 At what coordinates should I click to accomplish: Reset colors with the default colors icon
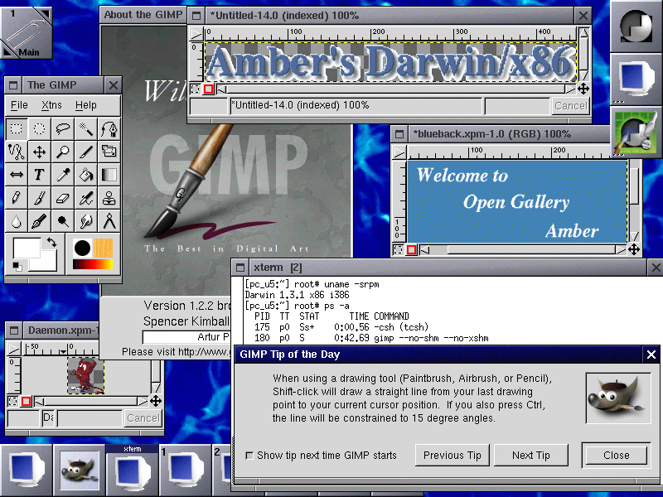pyautogui.click(x=17, y=266)
